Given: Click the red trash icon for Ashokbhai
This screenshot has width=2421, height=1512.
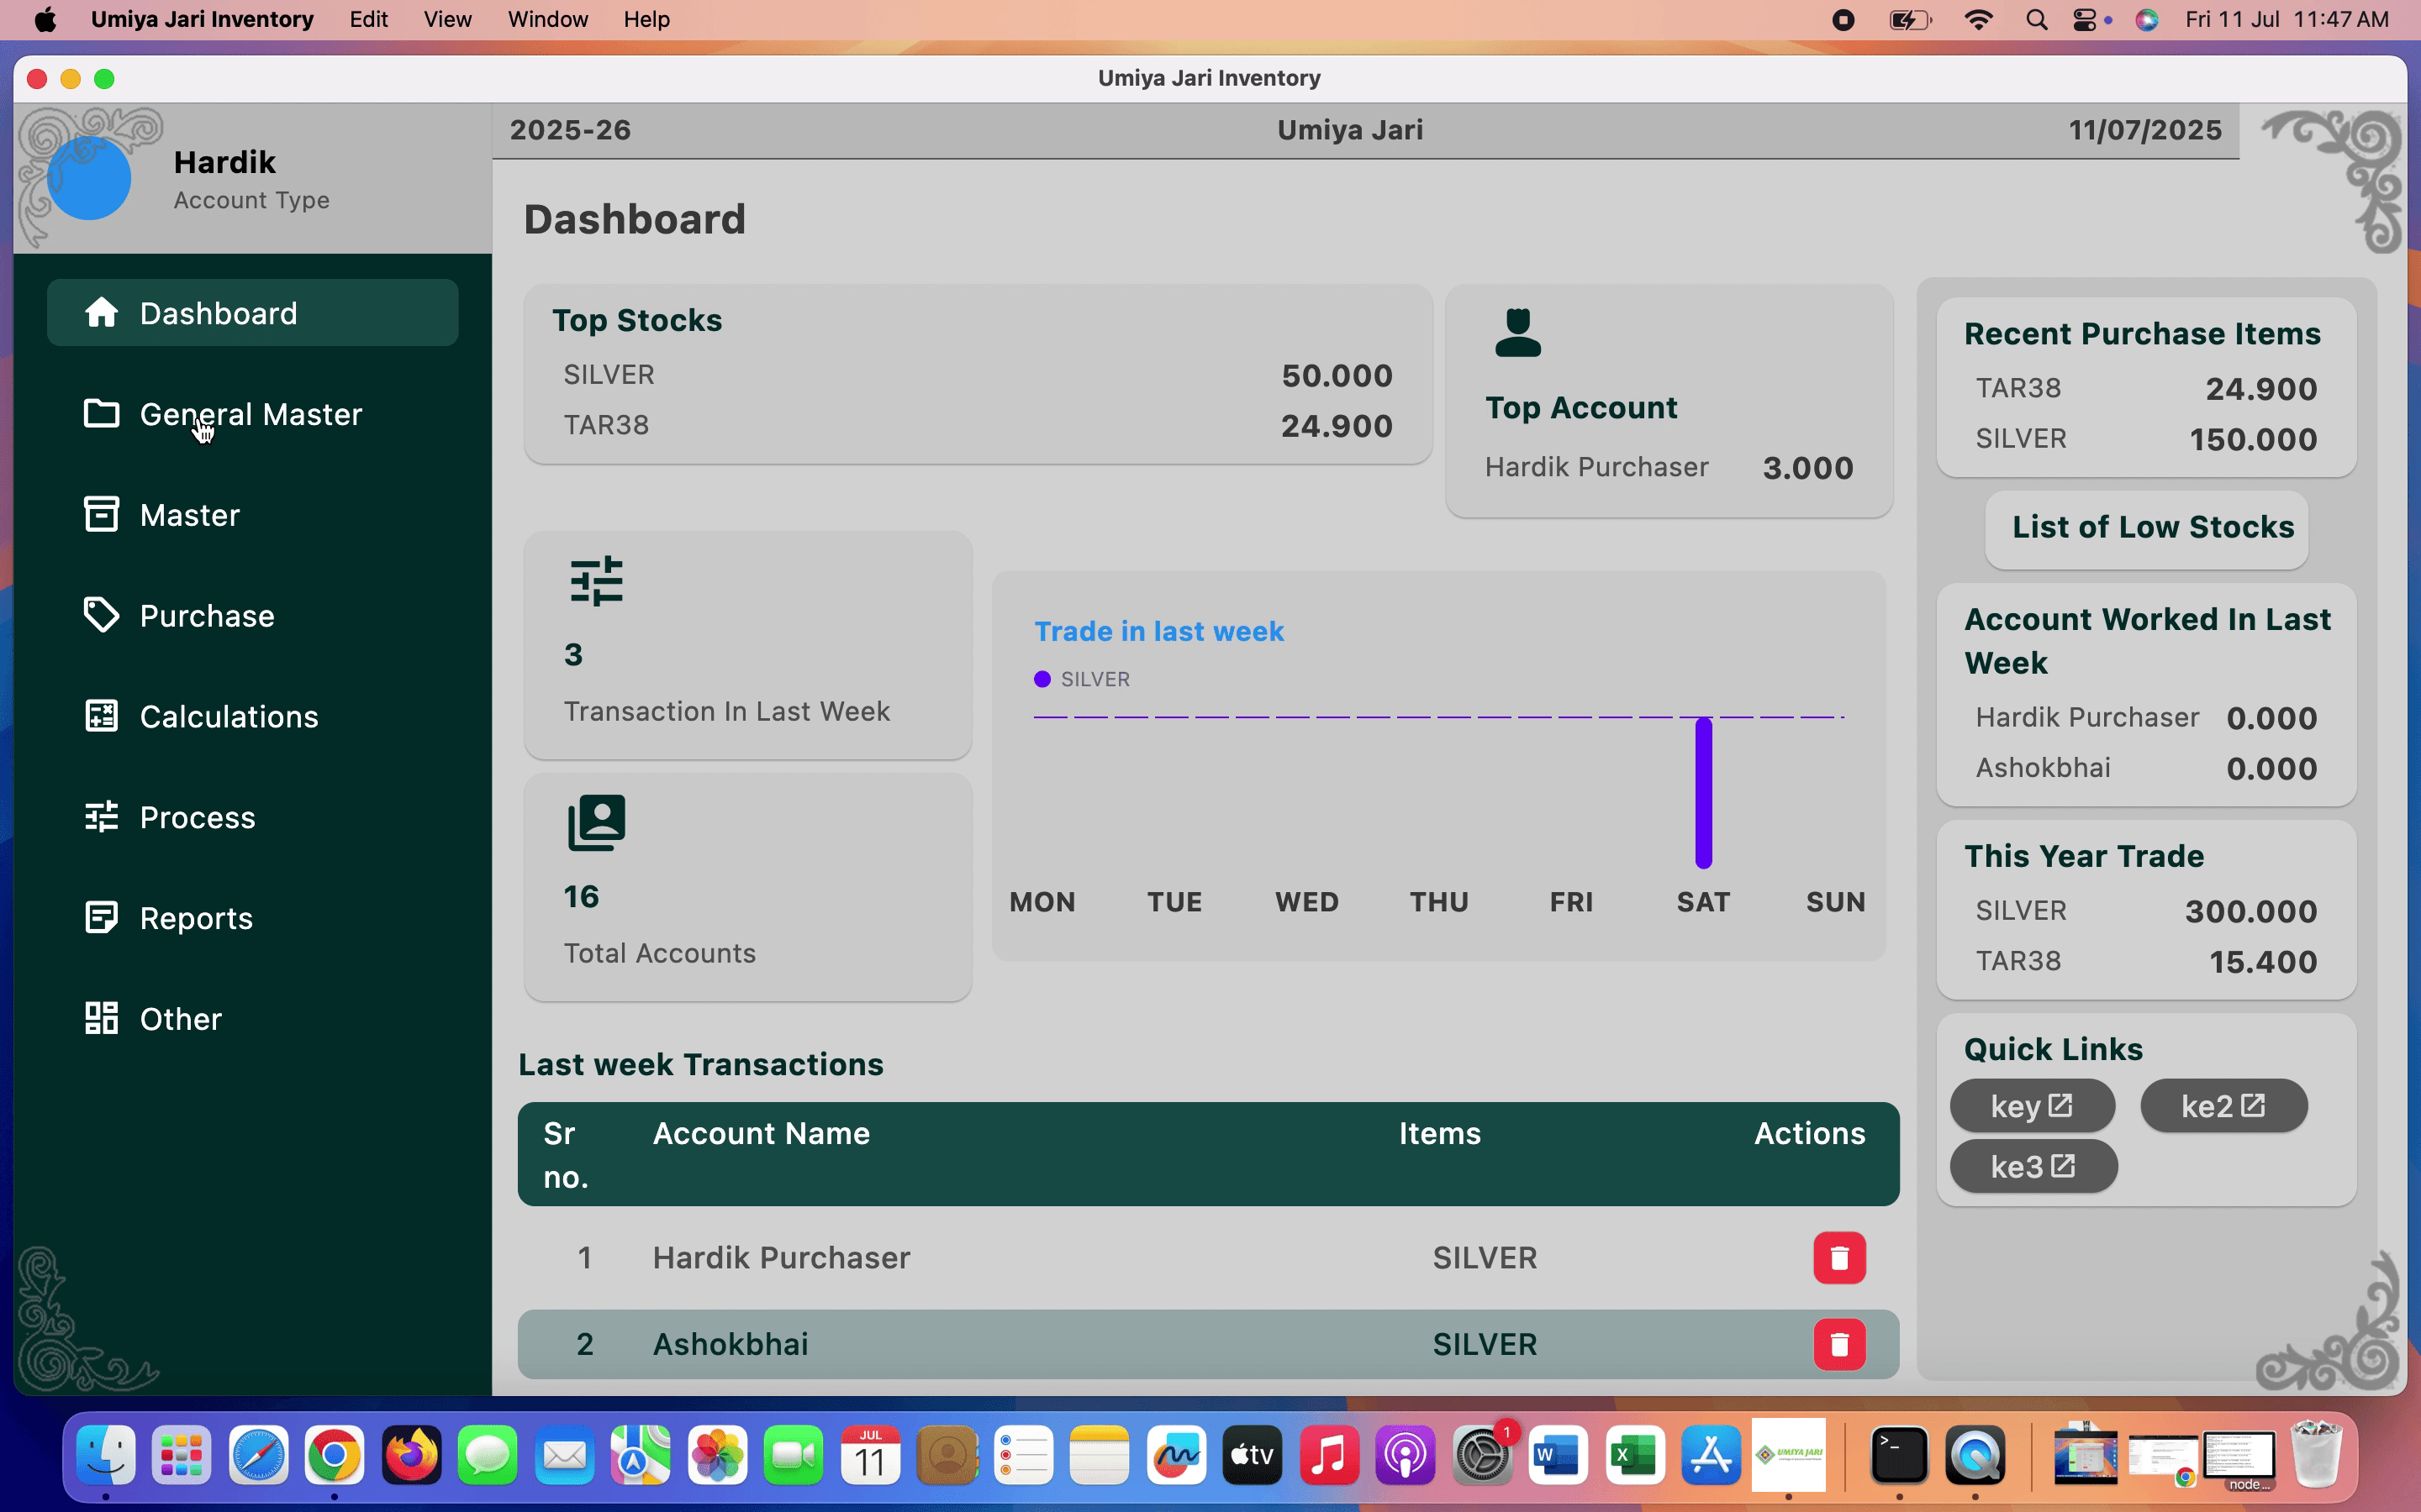Looking at the screenshot, I should 1838,1344.
